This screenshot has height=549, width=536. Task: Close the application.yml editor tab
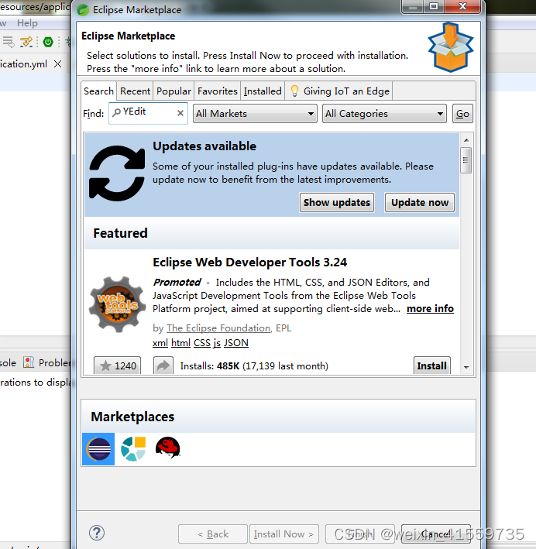58,64
